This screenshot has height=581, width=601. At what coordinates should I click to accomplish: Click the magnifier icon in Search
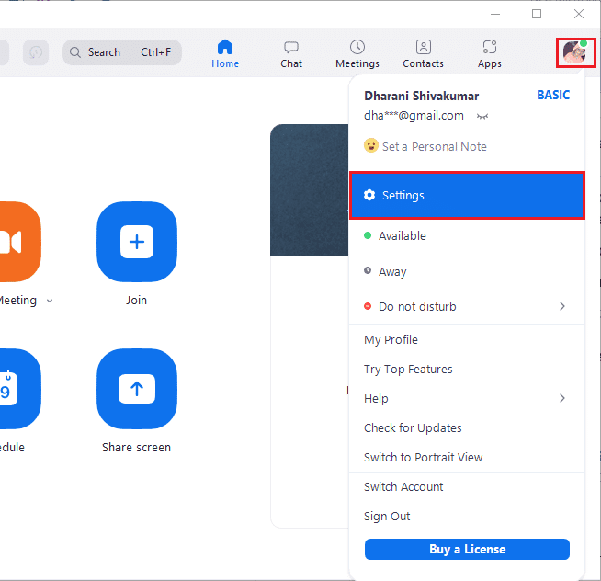tap(75, 52)
